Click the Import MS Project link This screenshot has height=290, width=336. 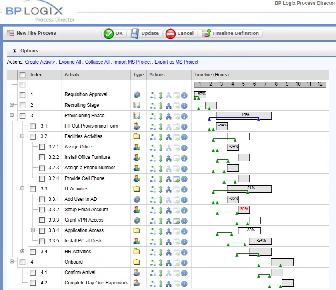[132, 62]
